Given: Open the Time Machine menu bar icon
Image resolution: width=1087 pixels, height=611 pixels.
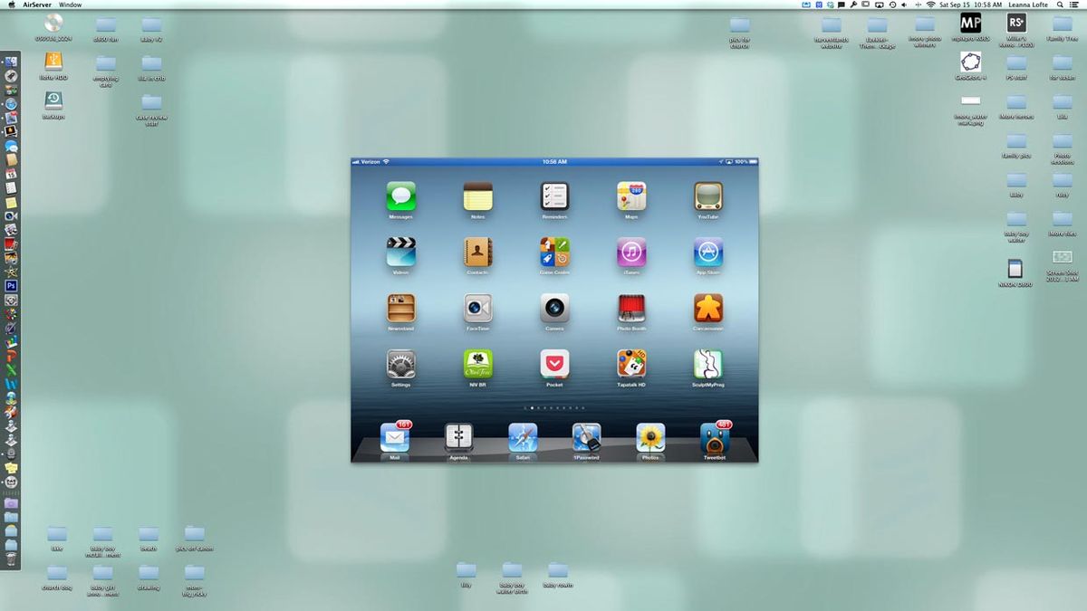Looking at the screenshot, I should pyautogui.click(x=892, y=5).
